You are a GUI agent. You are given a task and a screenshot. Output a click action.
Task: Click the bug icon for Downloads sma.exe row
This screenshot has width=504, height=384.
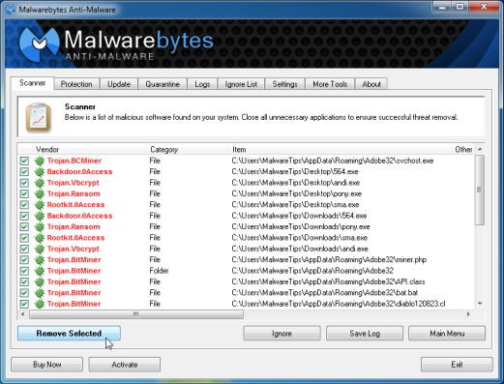(x=40, y=238)
